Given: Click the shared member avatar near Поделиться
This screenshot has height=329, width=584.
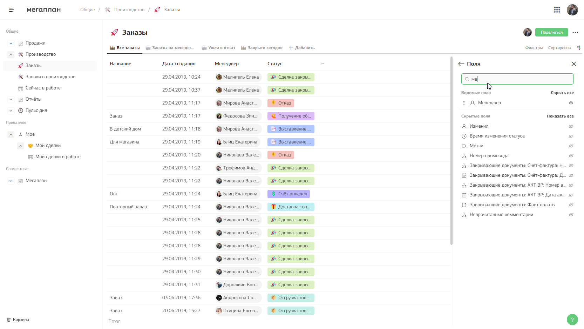Looking at the screenshot, I should click(x=528, y=32).
